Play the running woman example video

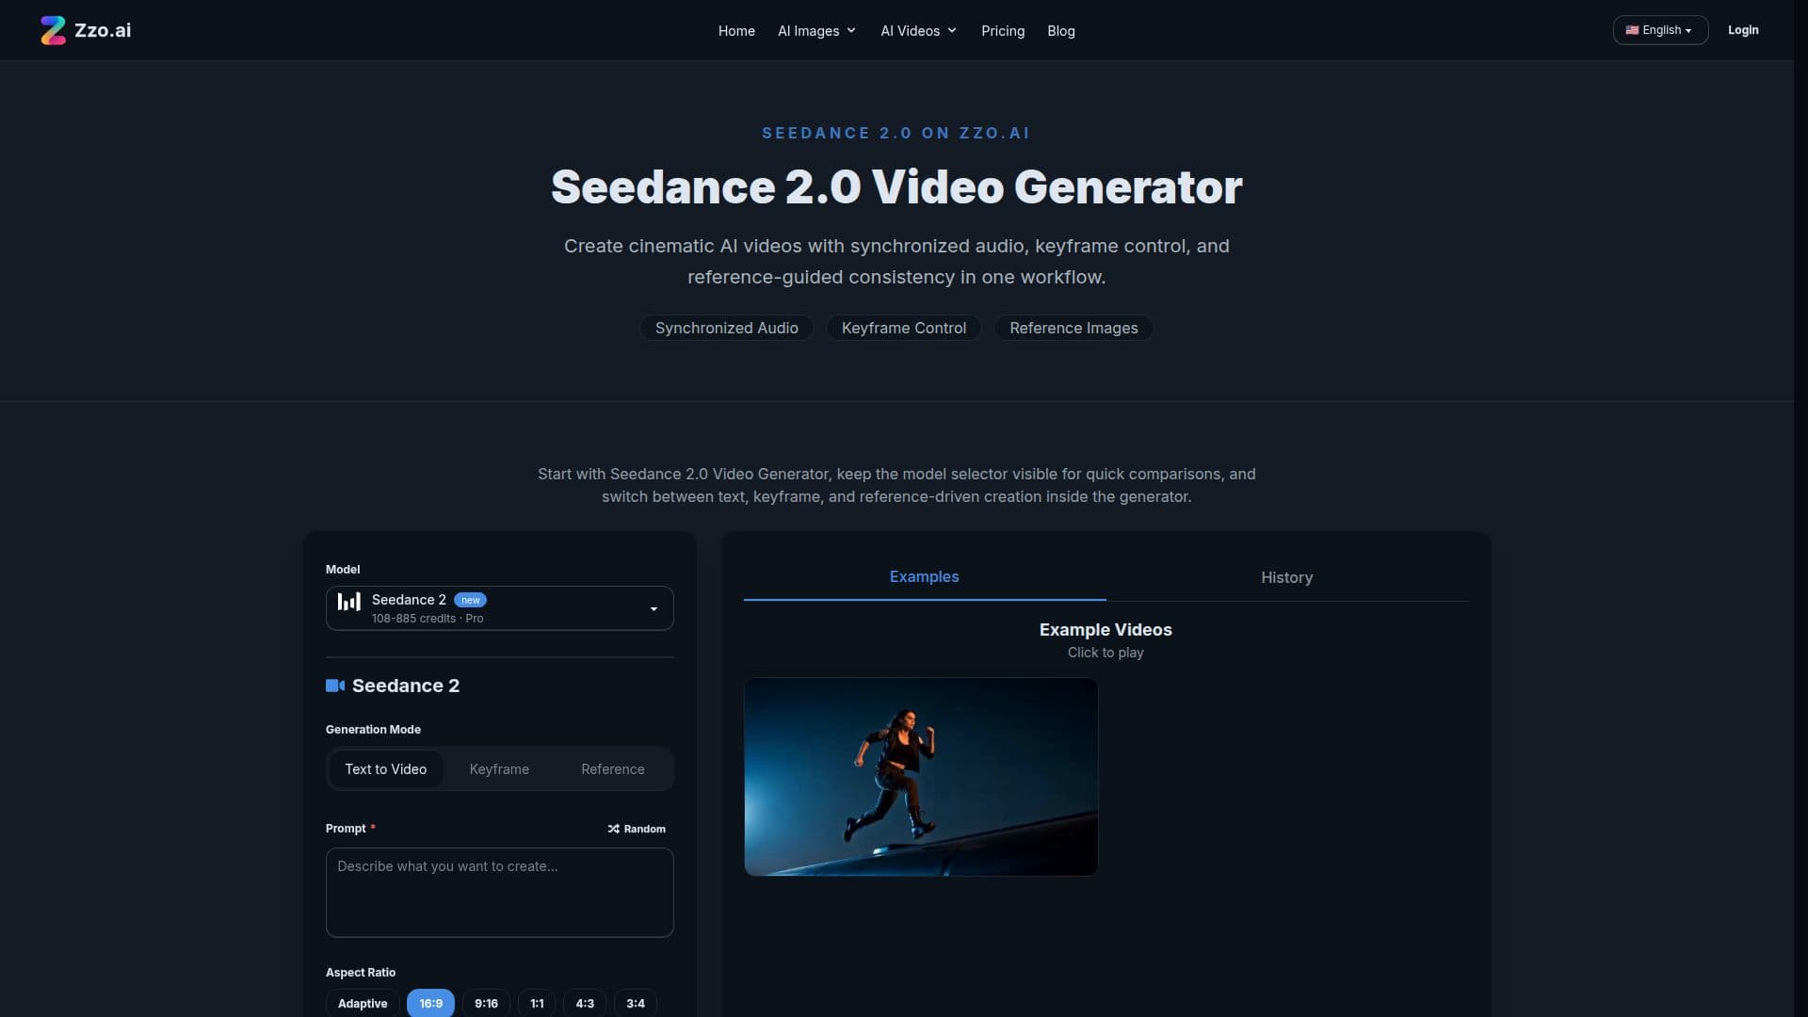921,777
